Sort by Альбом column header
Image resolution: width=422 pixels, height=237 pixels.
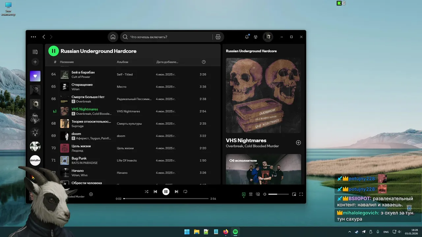tap(122, 62)
